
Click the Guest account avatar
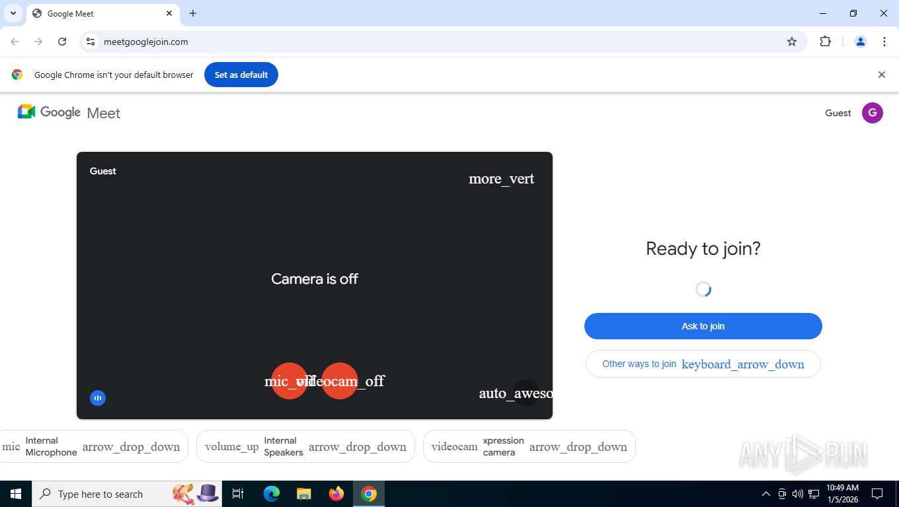873,113
